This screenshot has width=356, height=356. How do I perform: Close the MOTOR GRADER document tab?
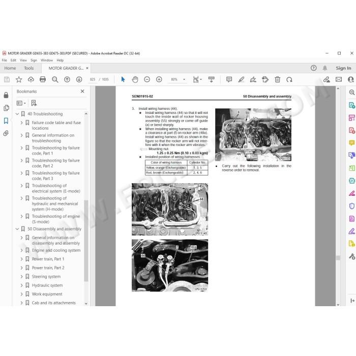point(87,68)
